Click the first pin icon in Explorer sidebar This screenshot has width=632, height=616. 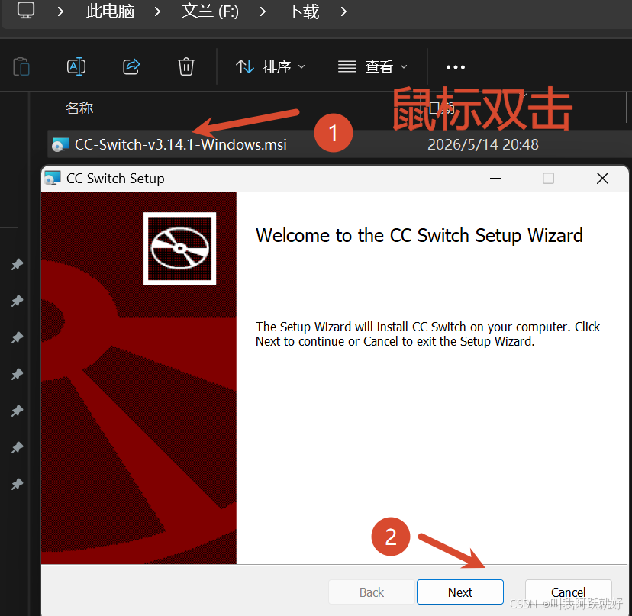(x=17, y=264)
